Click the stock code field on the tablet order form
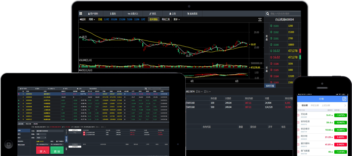 pyautogui.click(x=50, y=131)
